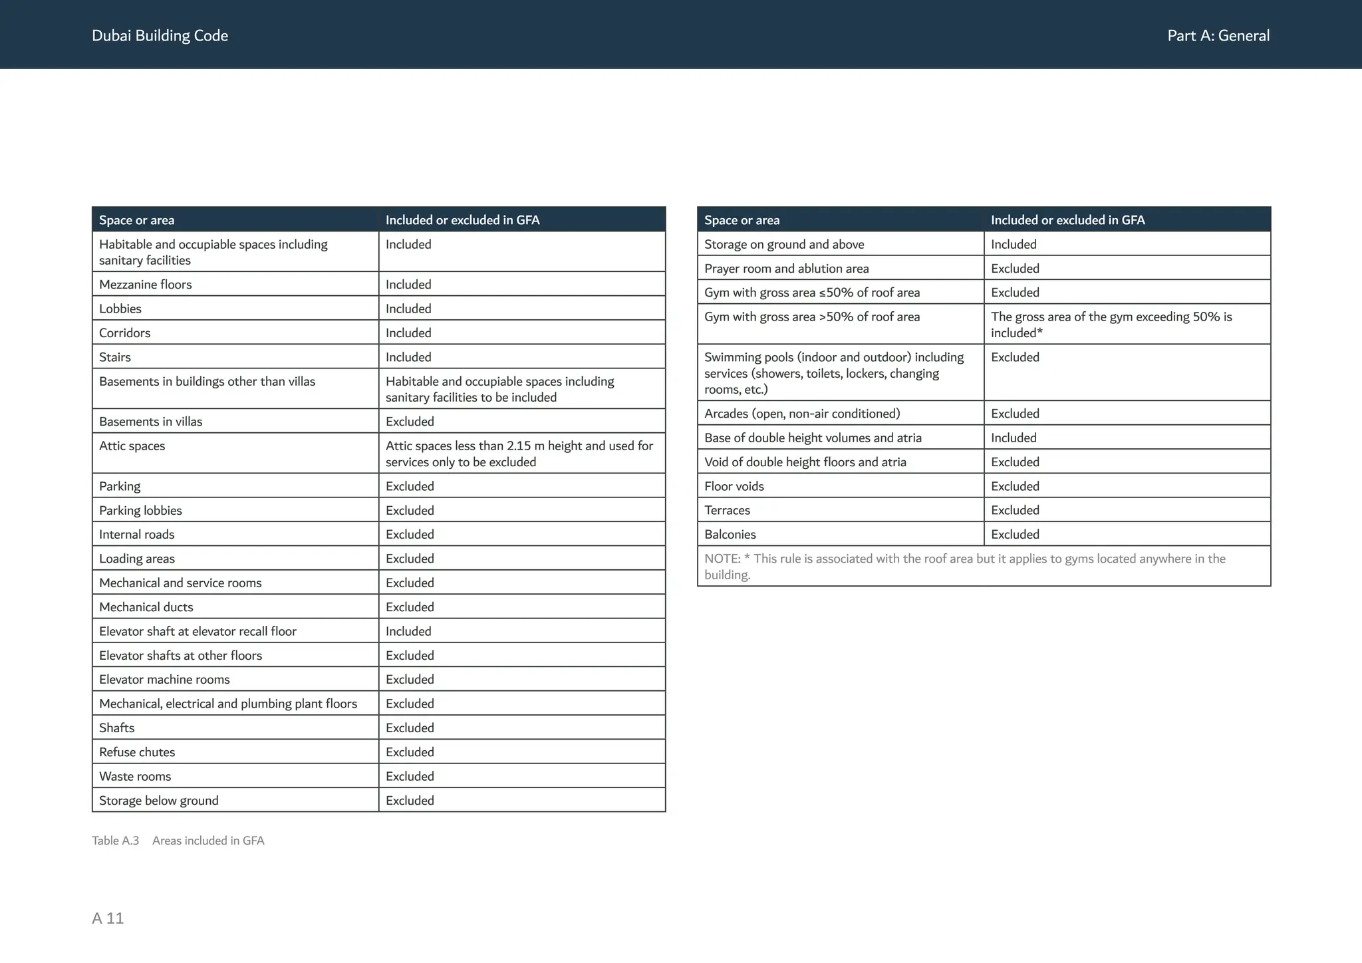The width and height of the screenshot is (1362, 963).
Task: Select the 'Basements in villas' row label
Action: (151, 422)
